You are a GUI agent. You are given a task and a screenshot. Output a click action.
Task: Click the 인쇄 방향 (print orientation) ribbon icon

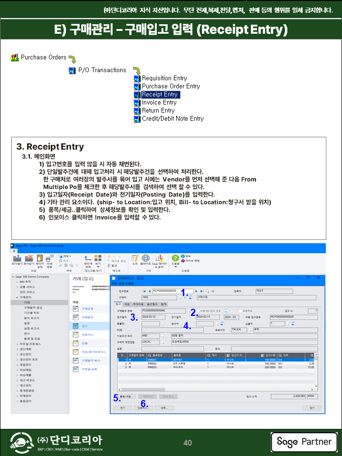[x=49, y=258]
